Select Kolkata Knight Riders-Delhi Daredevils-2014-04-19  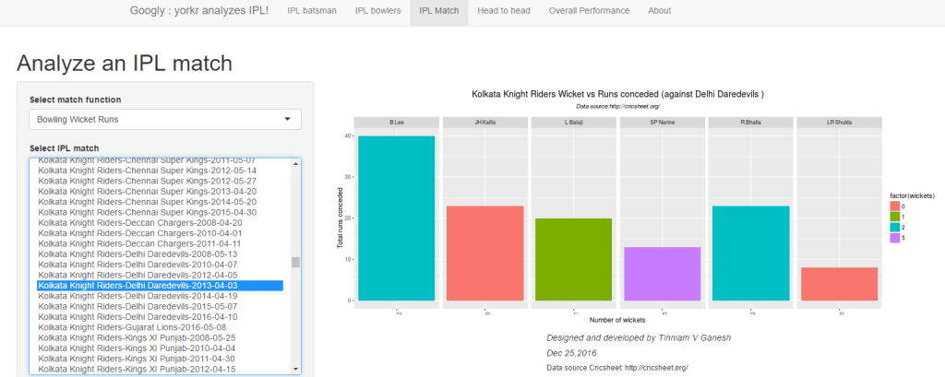click(138, 296)
